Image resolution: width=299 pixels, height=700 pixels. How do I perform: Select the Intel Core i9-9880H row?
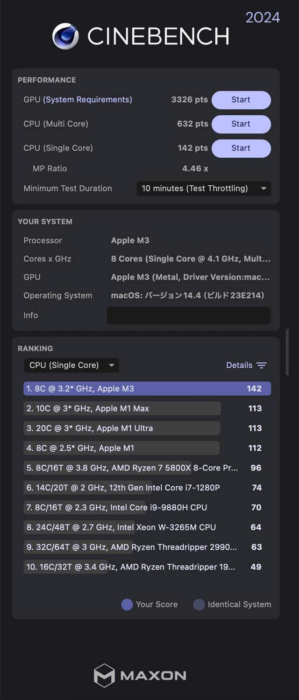147,508
